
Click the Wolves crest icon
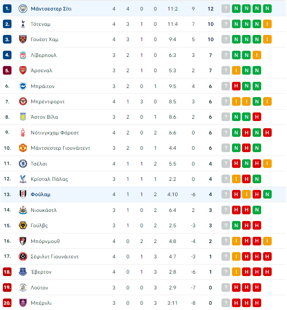(23, 225)
